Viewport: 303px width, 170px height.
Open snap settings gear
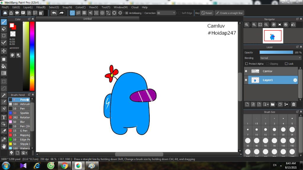click(120, 13)
